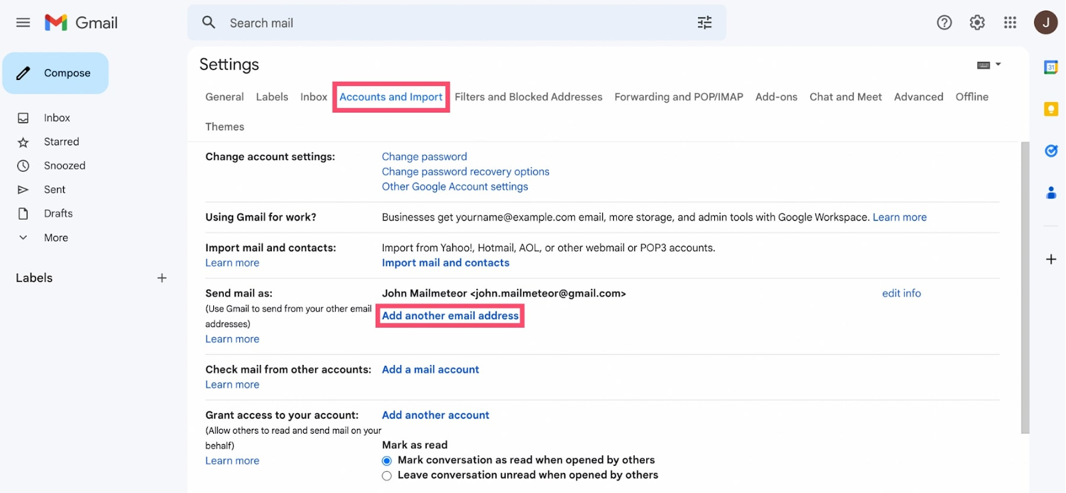1066x493 pixels.
Task: Open Google Keep side panel icon
Action: (x=1051, y=109)
